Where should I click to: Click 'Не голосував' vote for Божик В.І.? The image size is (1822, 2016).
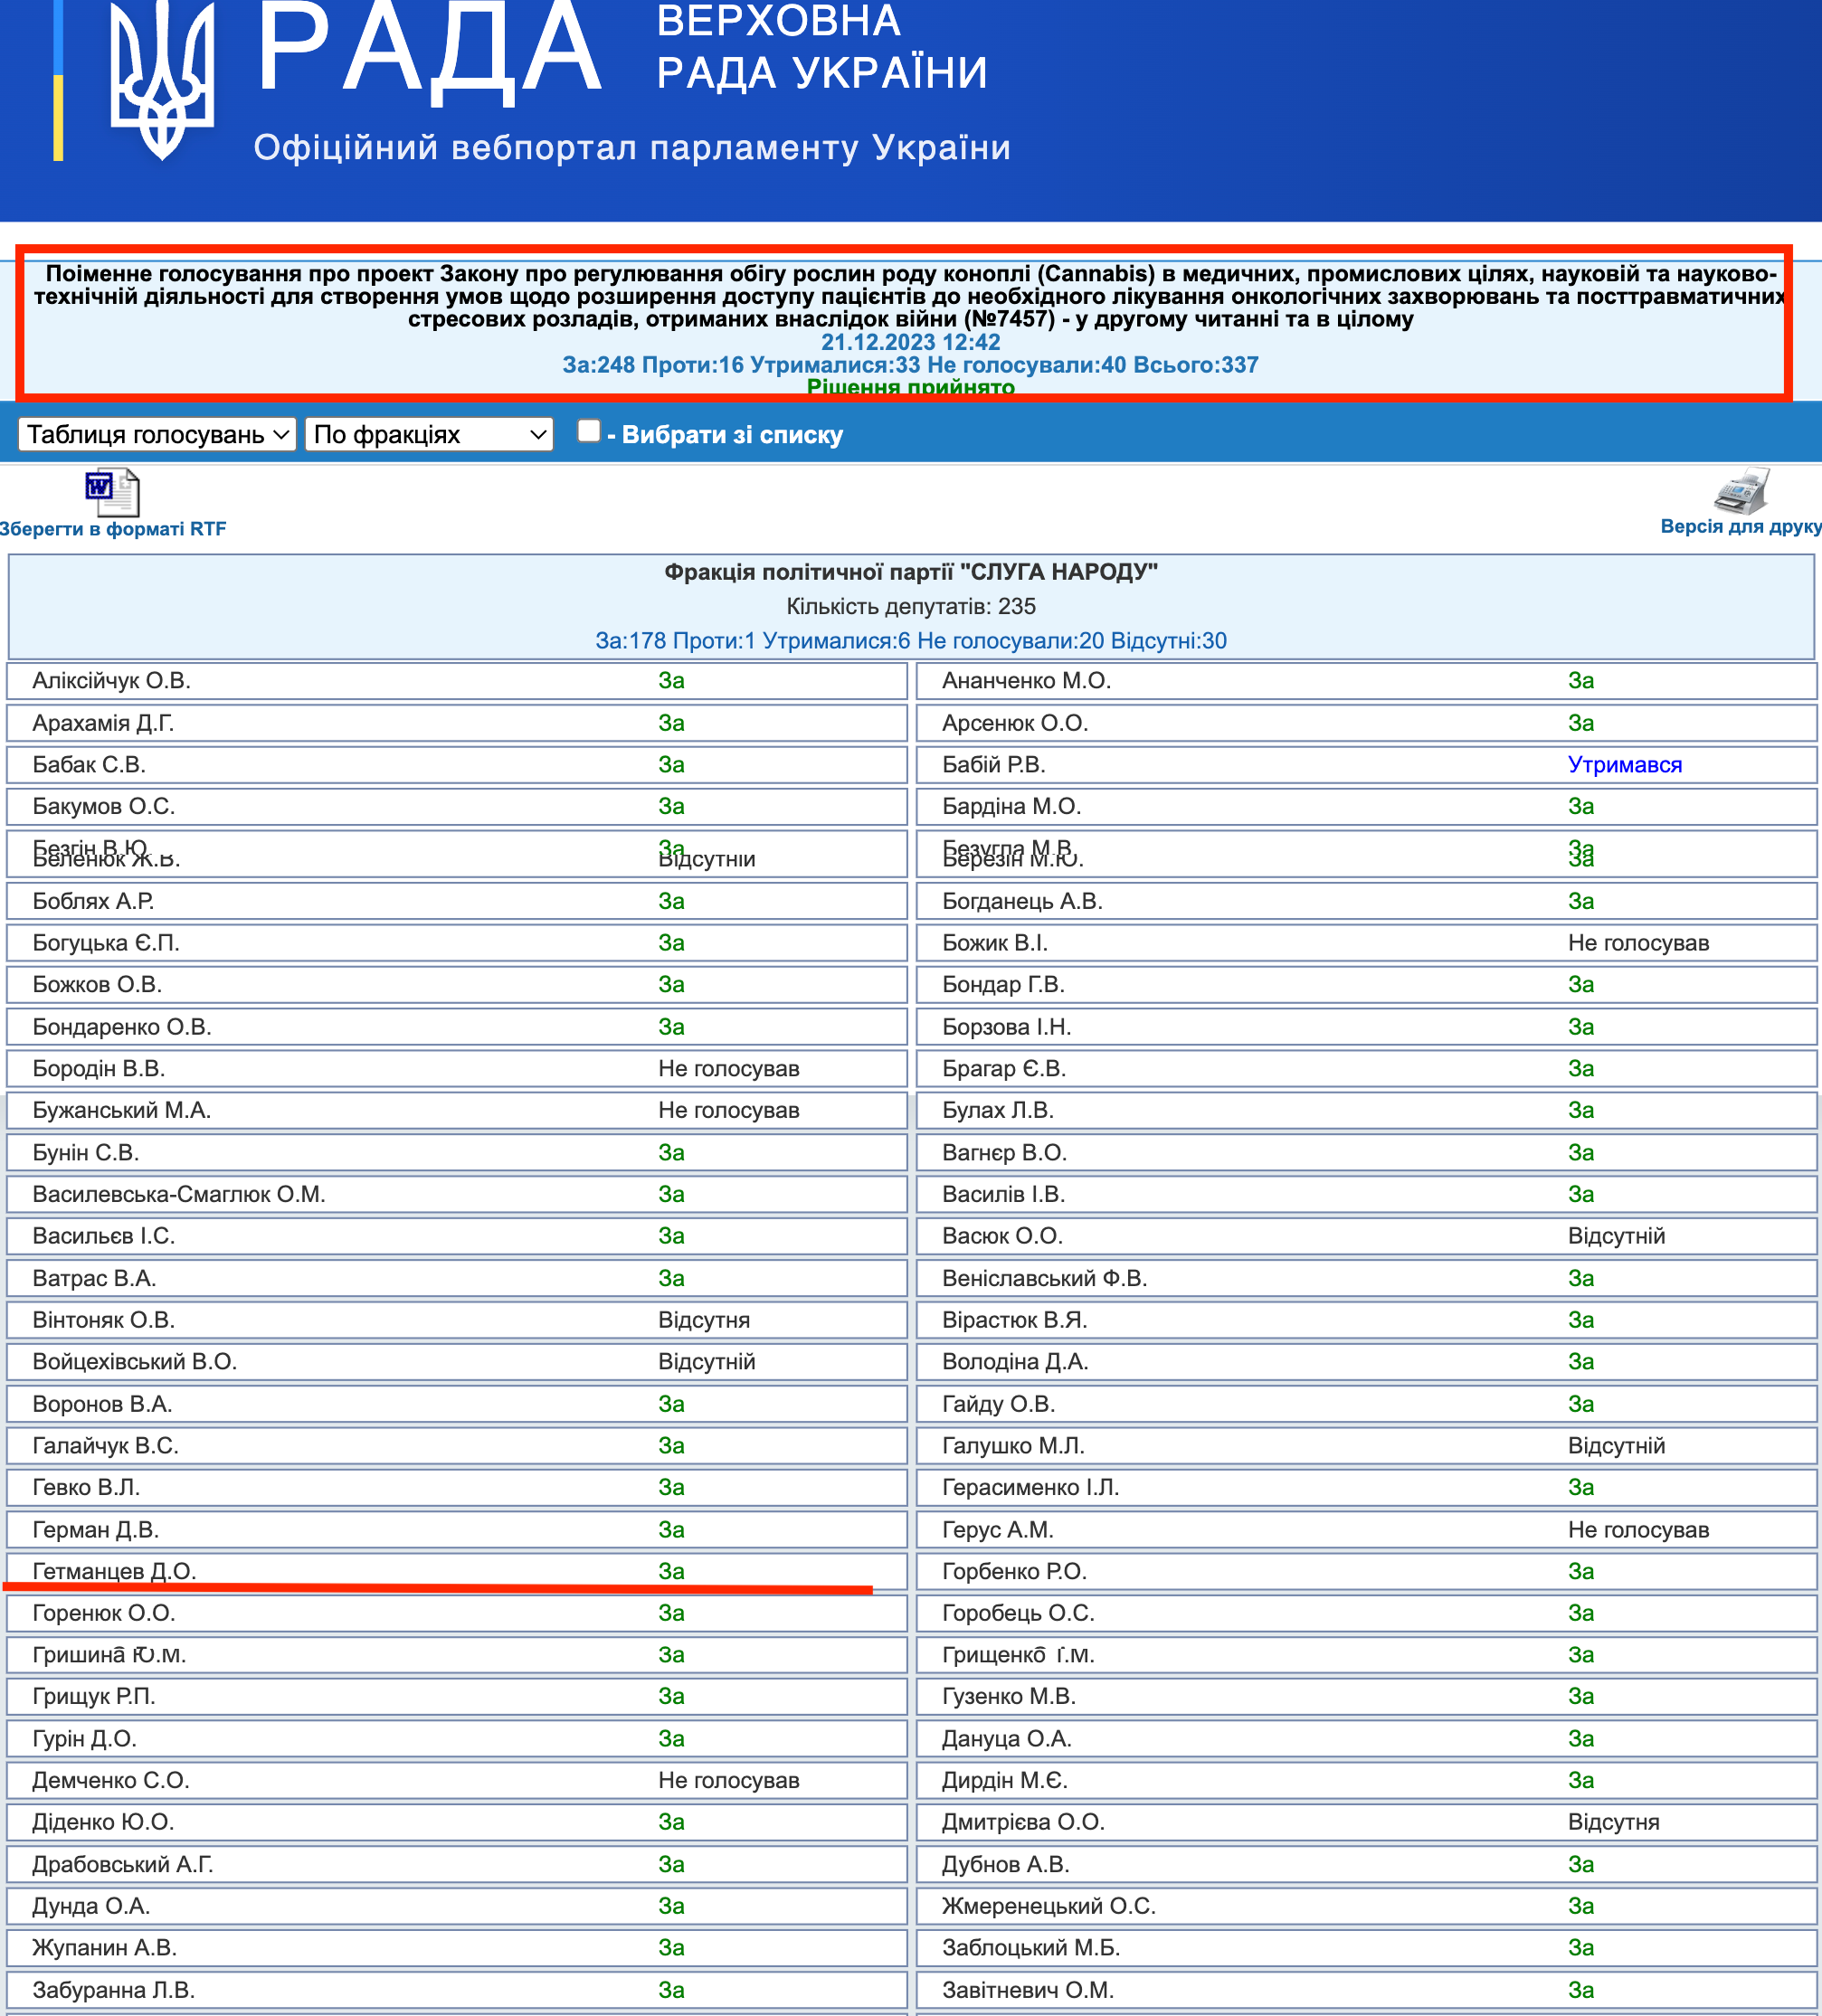tap(1638, 943)
